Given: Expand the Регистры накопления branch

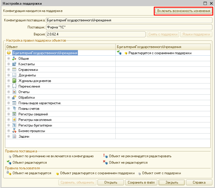Looking at the screenshot, I should 8,120.
